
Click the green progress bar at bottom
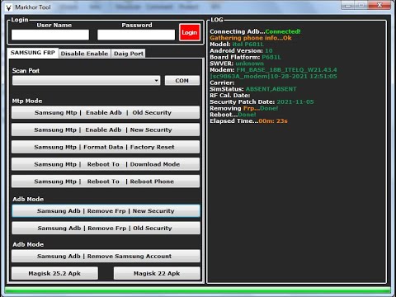click(x=198, y=290)
